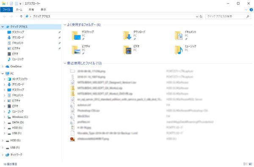Open the ミュージック folder with music note
The height and width of the screenshot is (167, 254).
pos(179,50)
